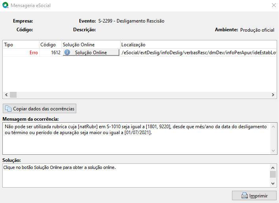The image size is (279, 203).
Task: Click the Mensageria eSocial title bar icon
Action: [6, 6]
